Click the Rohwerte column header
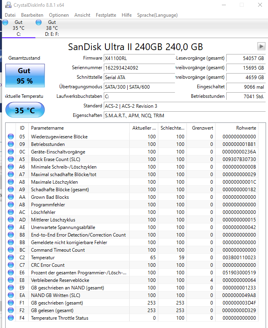This screenshot has width=268, height=328. pos(237,128)
